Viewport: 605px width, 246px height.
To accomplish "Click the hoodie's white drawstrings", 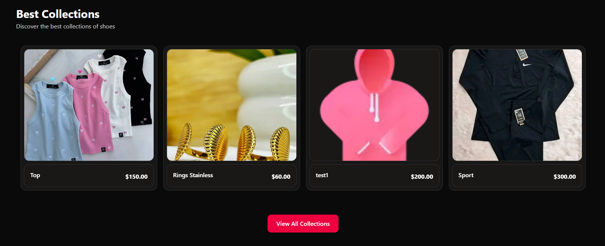I will [x=374, y=107].
